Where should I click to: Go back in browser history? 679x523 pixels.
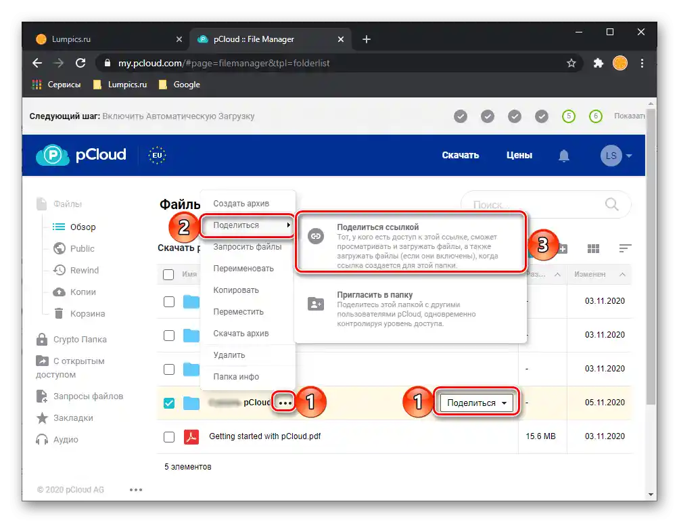pyautogui.click(x=37, y=64)
